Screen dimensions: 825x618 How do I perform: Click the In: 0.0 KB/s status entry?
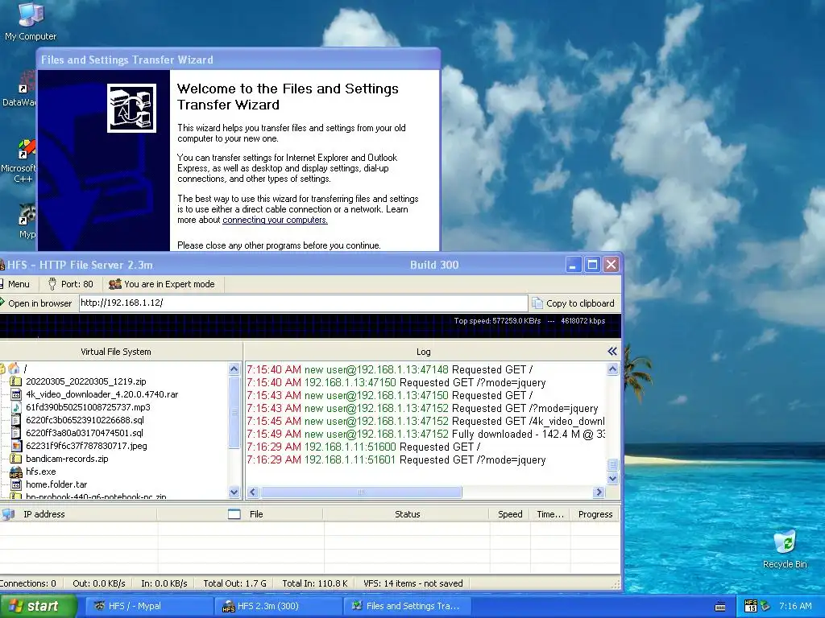[x=164, y=583]
